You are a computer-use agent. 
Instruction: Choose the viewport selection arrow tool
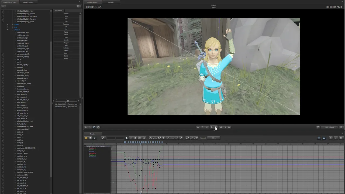tap(86, 127)
